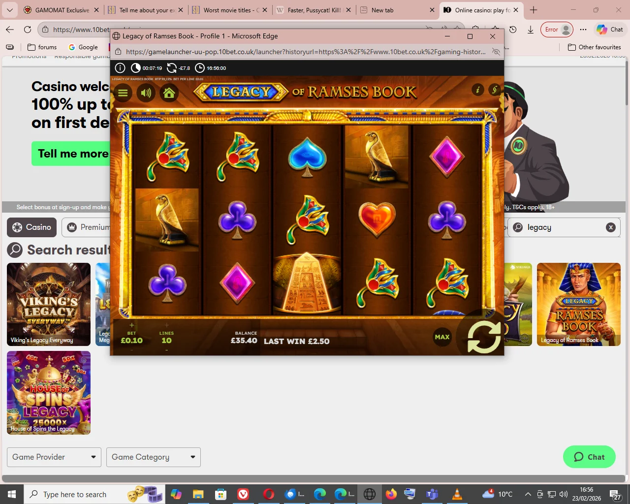Open the session info icon in launcher bar
The width and height of the screenshot is (630, 504).
(x=120, y=68)
